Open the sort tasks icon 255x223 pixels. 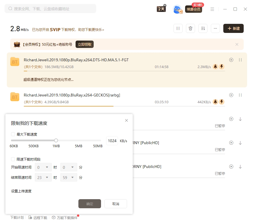click(203, 28)
